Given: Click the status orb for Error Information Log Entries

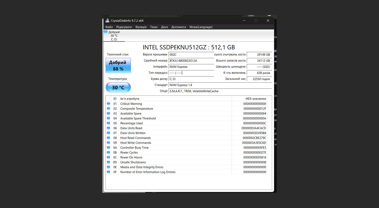Looking at the screenshot, I should click(108, 172).
